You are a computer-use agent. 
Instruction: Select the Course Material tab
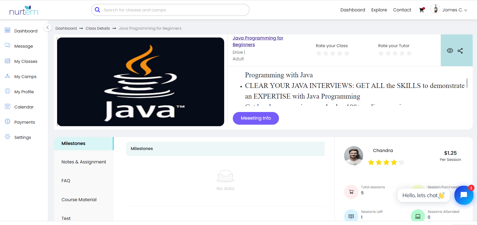(79, 200)
